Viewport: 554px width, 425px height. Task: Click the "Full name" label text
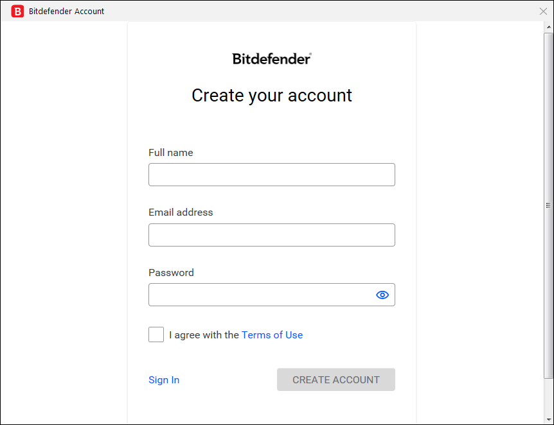coord(171,152)
